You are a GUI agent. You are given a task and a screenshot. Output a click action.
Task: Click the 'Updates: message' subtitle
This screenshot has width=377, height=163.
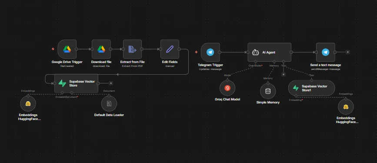click(x=210, y=69)
